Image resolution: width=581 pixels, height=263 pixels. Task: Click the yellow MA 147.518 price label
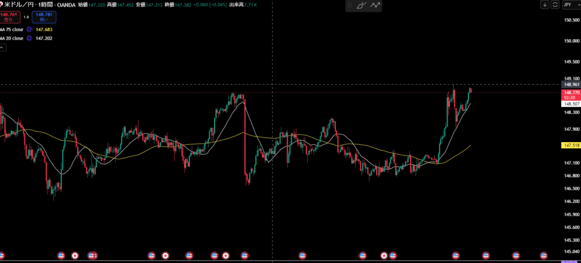coord(570,146)
